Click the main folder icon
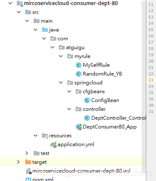156x181 pixels. (x=37, y=21)
